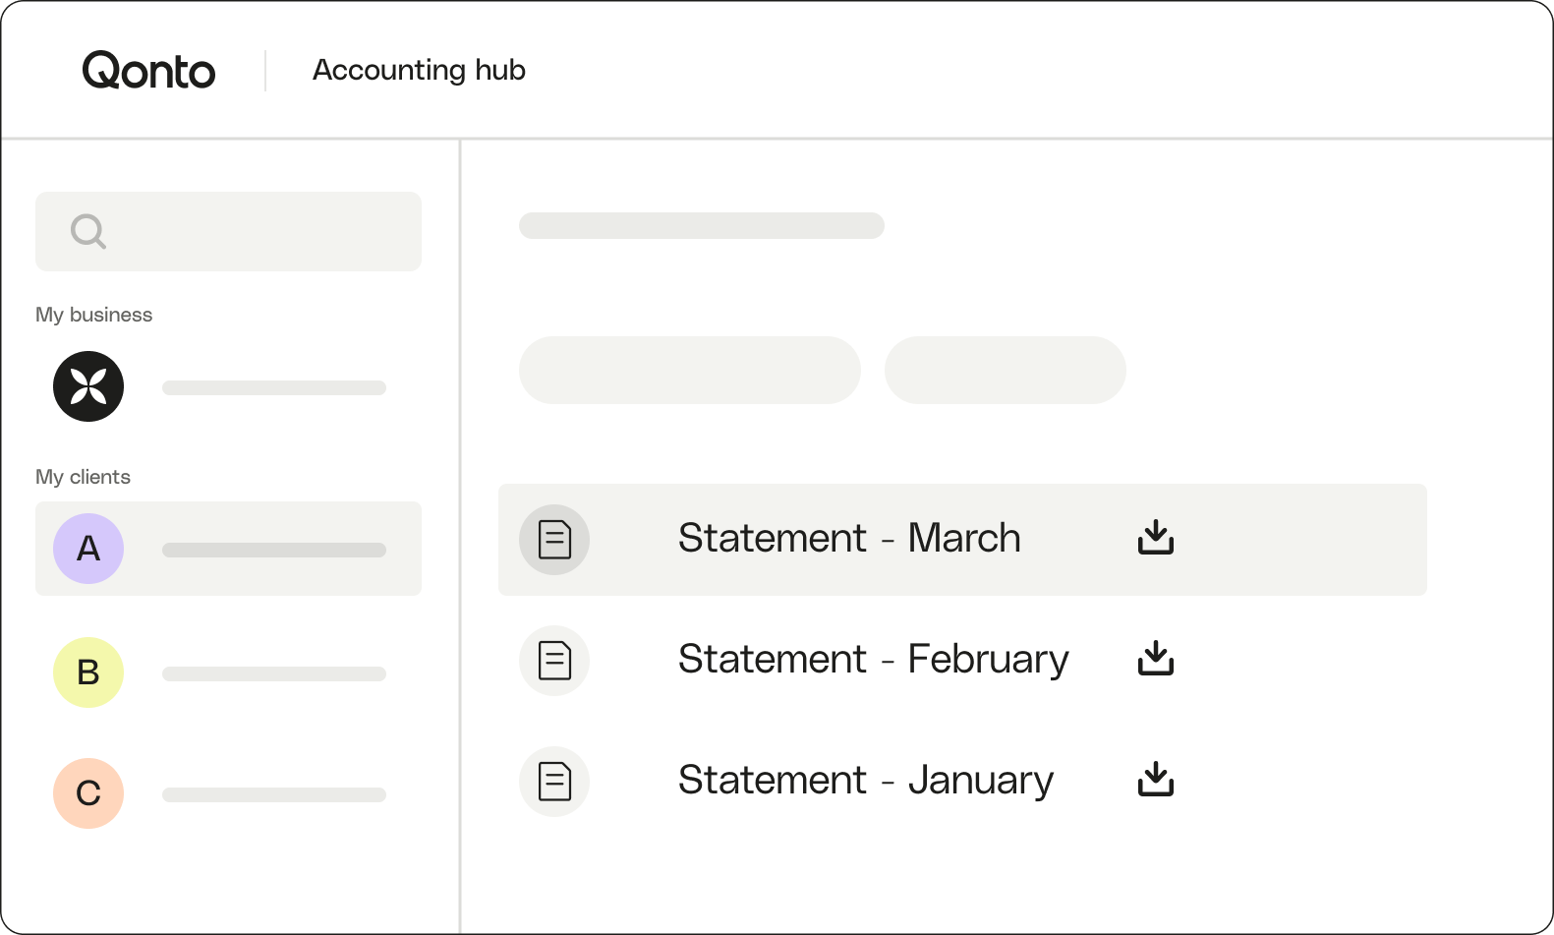Click the Qonto logo
This screenshot has height=935, width=1554.
(148, 71)
